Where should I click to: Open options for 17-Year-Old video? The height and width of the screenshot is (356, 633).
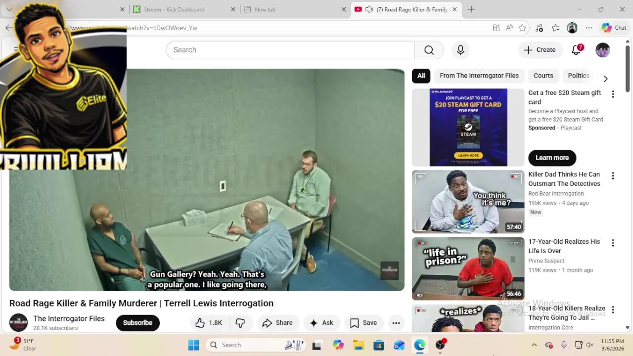(x=613, y=243)
